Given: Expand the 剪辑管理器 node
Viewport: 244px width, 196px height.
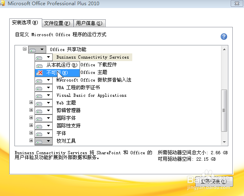Looking at the screenshot, I should pyautogui.click(x=31, y=110).
